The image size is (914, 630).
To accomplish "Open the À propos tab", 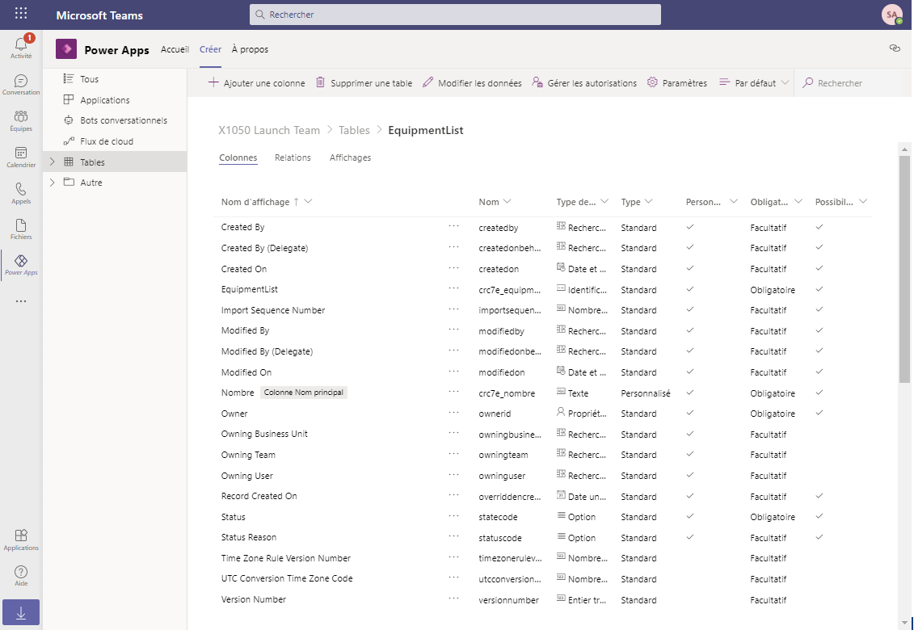I will coord(250,49).
